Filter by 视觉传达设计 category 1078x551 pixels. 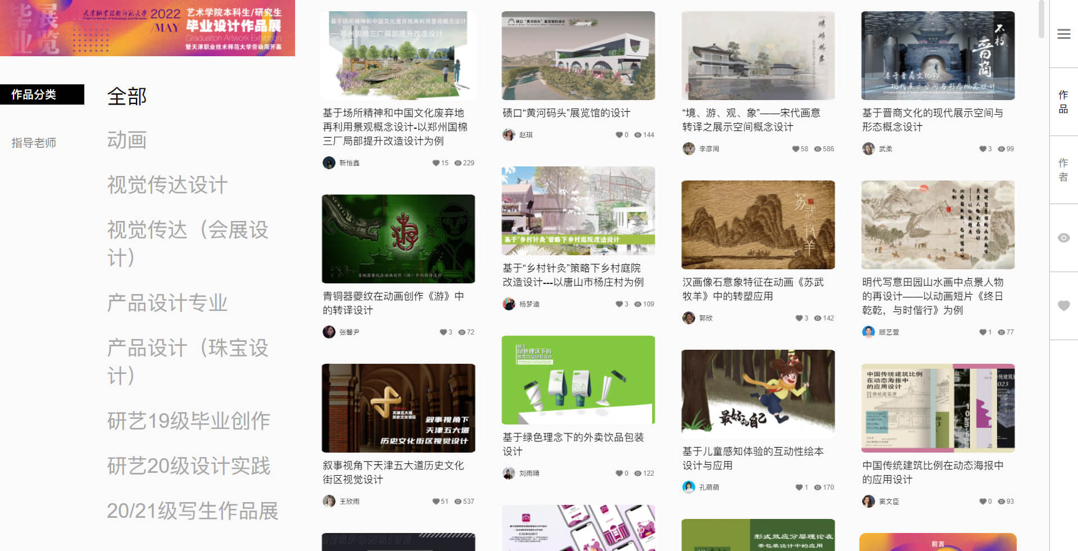tap(167, 185)
